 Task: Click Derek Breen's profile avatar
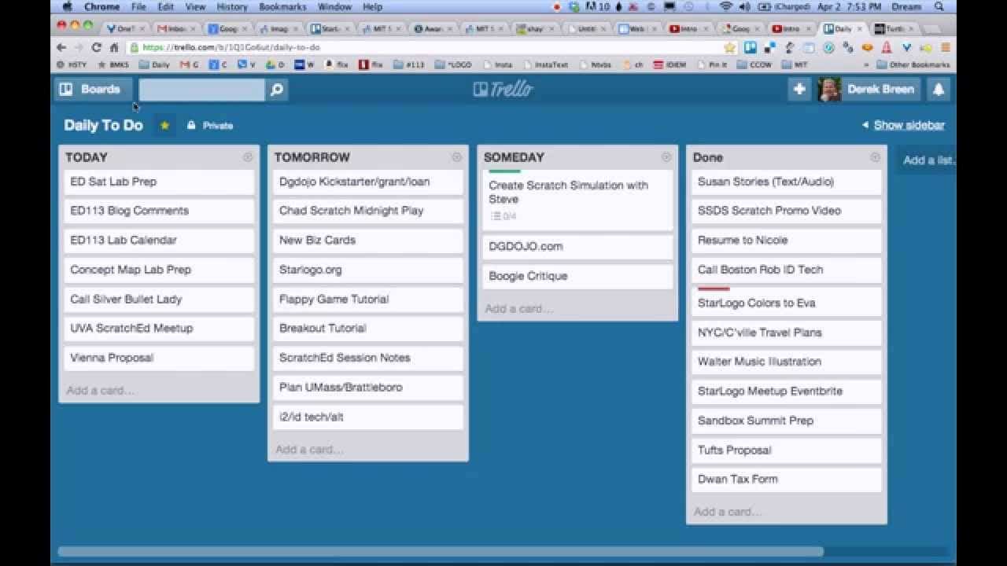[829, 90]
